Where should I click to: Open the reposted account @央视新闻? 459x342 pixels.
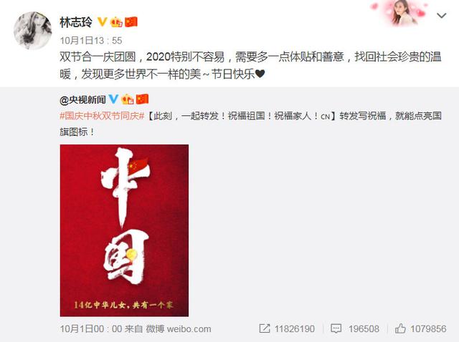tap(83, 100)
